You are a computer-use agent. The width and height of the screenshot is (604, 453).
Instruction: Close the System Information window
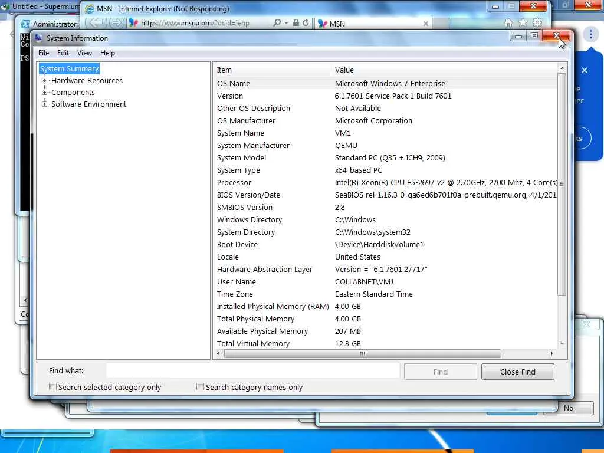point(556,35)
